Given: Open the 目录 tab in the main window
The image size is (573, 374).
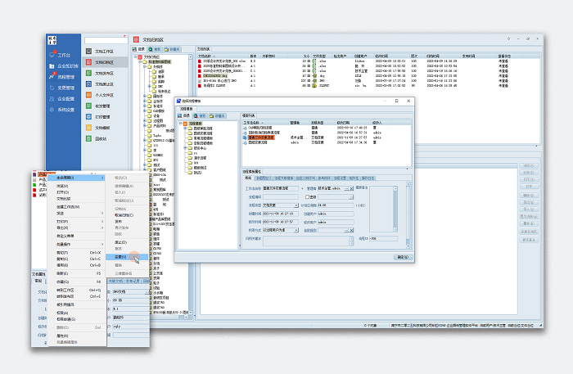Looking at the screenshot, I should 138,49.
